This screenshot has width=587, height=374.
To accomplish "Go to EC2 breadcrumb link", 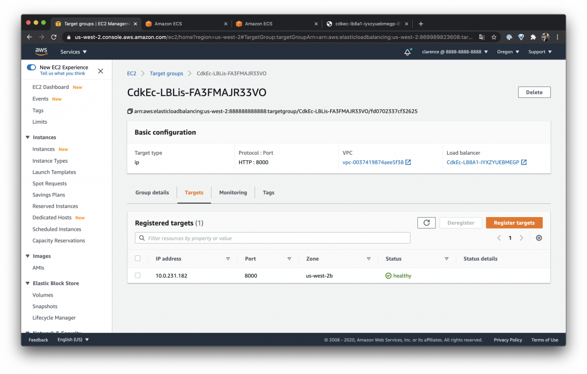I will coord(131,73).
